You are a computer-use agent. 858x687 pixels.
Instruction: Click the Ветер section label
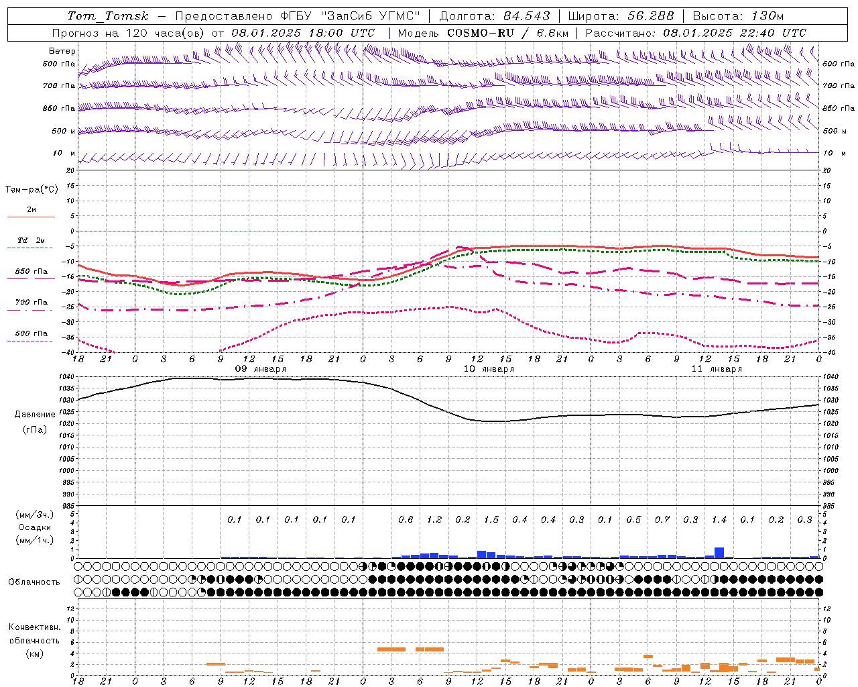pos(62,51)
